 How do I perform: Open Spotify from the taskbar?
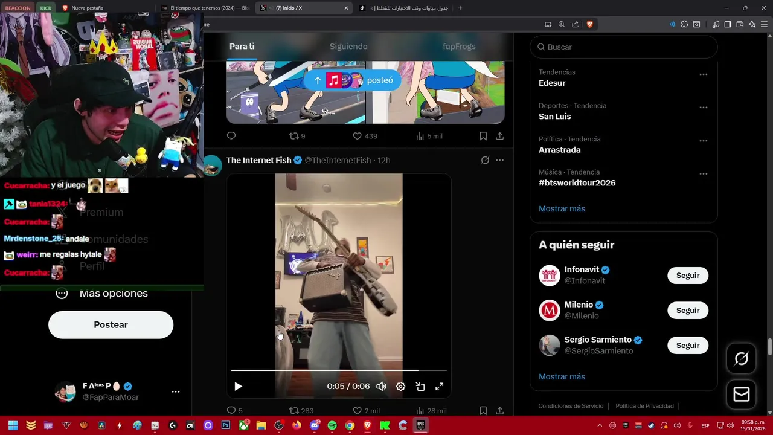click(332, 425)
